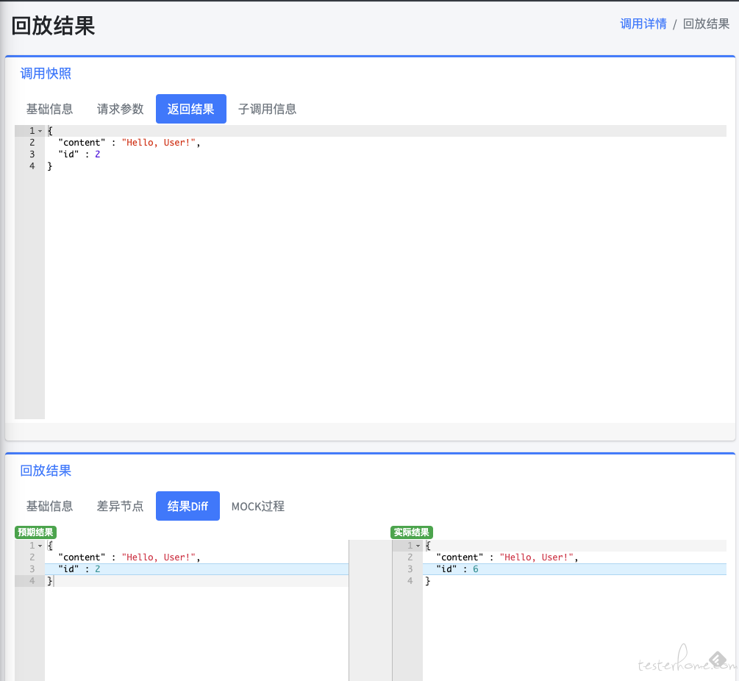Collapse line 1 fold arrow in 预期结果 editor
Image resolution: width=739 pixels, height=681 pixels.
click(40, 546)
